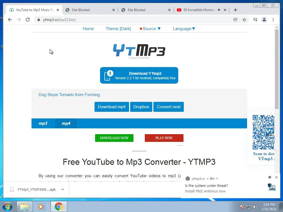Screen dimensions: 283x212
Task: Open Windows Explorer from taskbar
Action: coord(25,206)
